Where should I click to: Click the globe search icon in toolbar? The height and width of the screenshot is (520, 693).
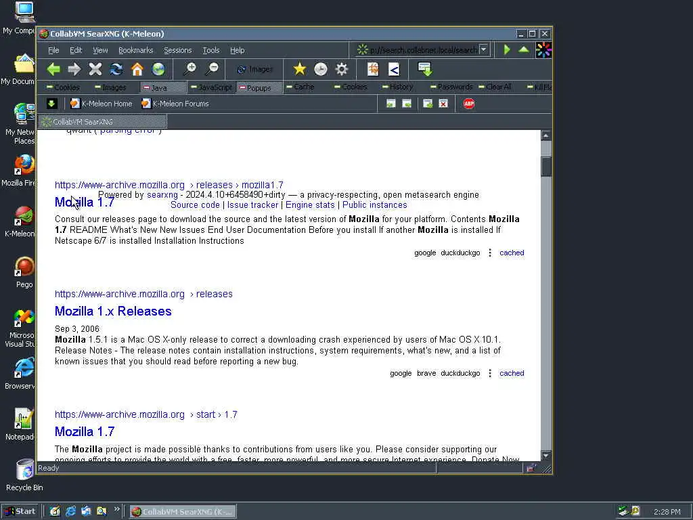[158, 69]
